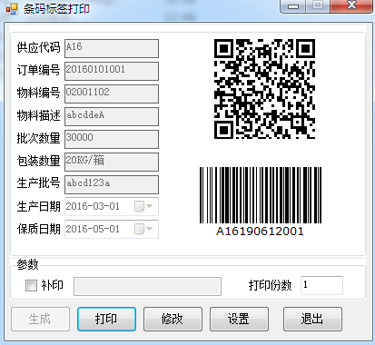Select the 包装数量 field 20KG/箱
Screen dimensions: 375x345
pyautogui.click(x=112, y=162)
